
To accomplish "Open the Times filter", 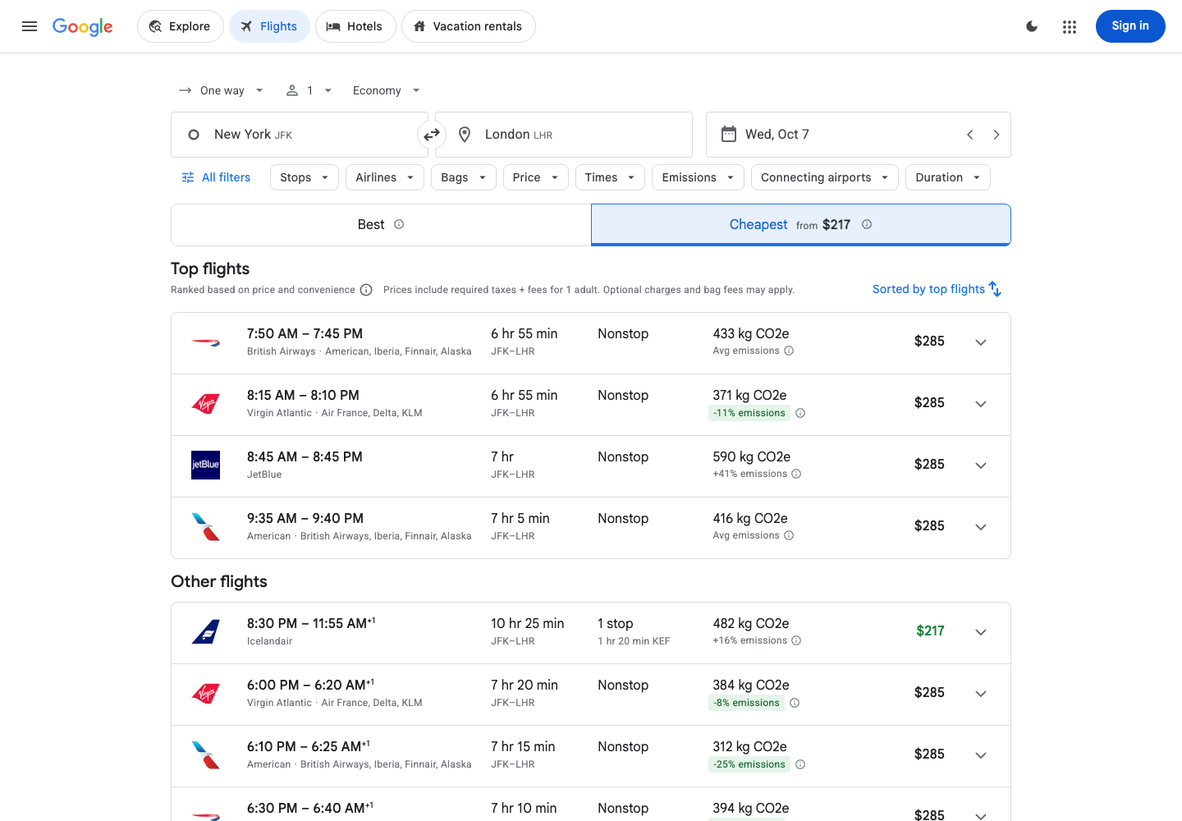I will (610, 177).
